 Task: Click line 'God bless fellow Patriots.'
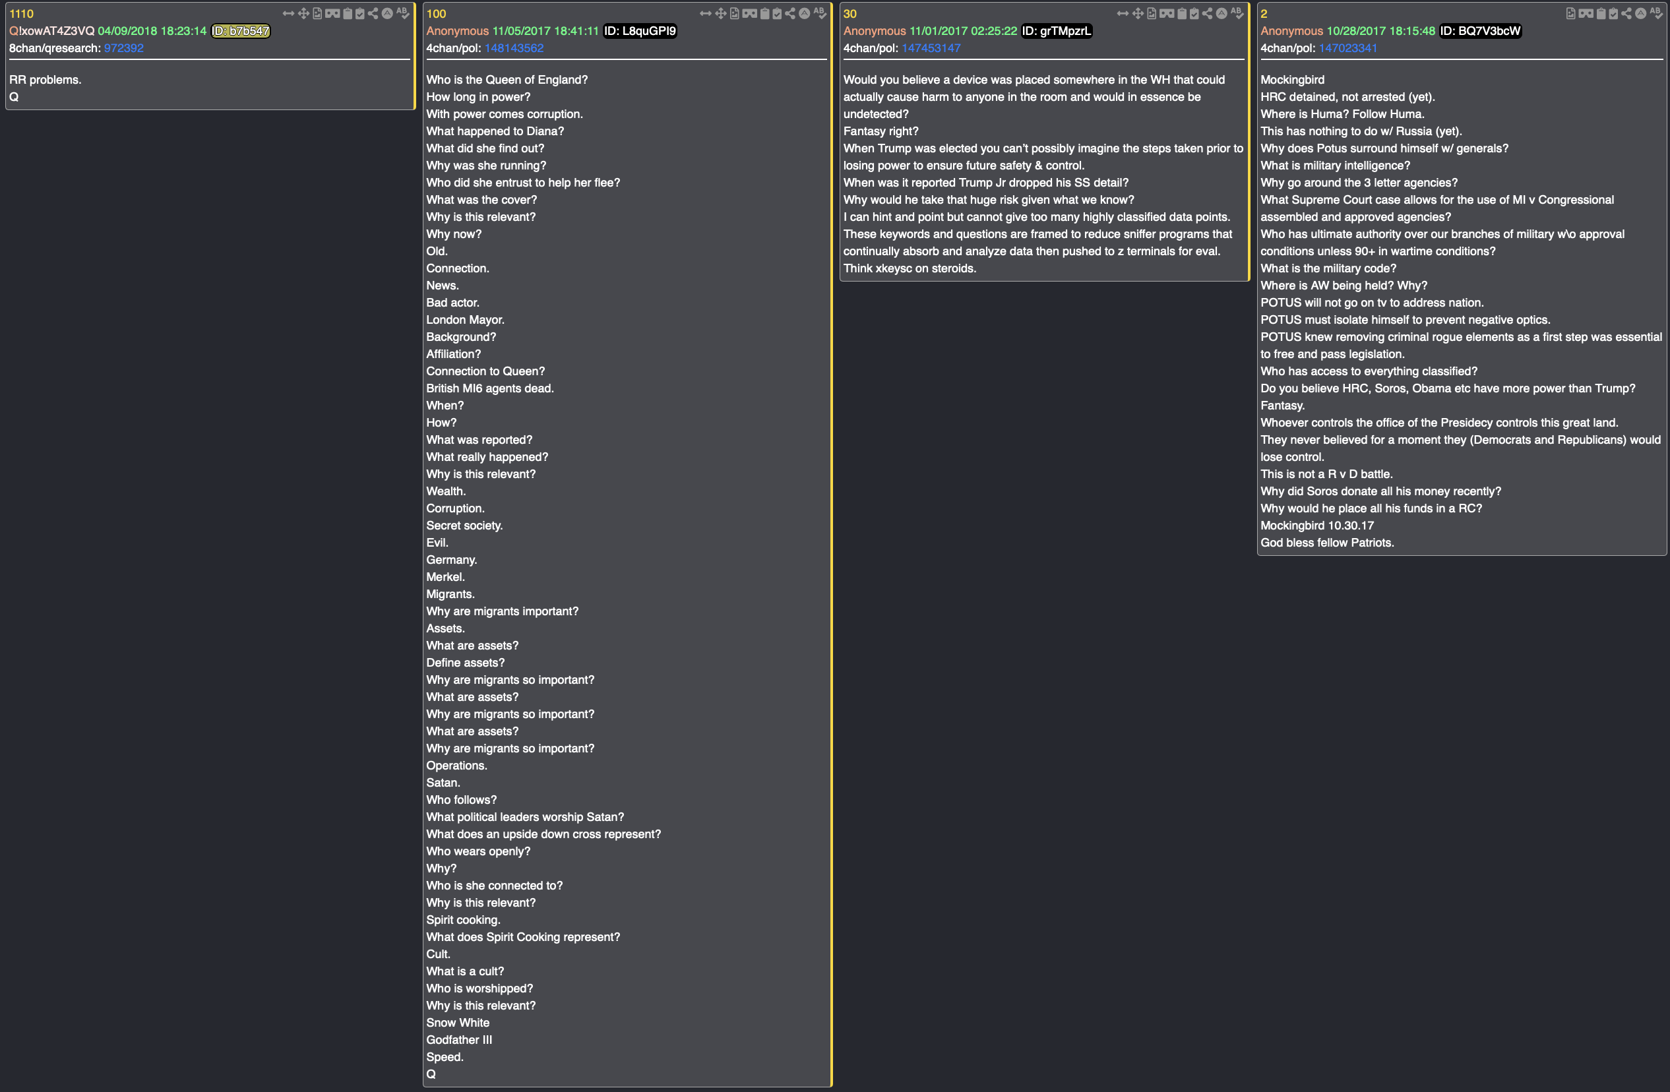pos(1327,543)
